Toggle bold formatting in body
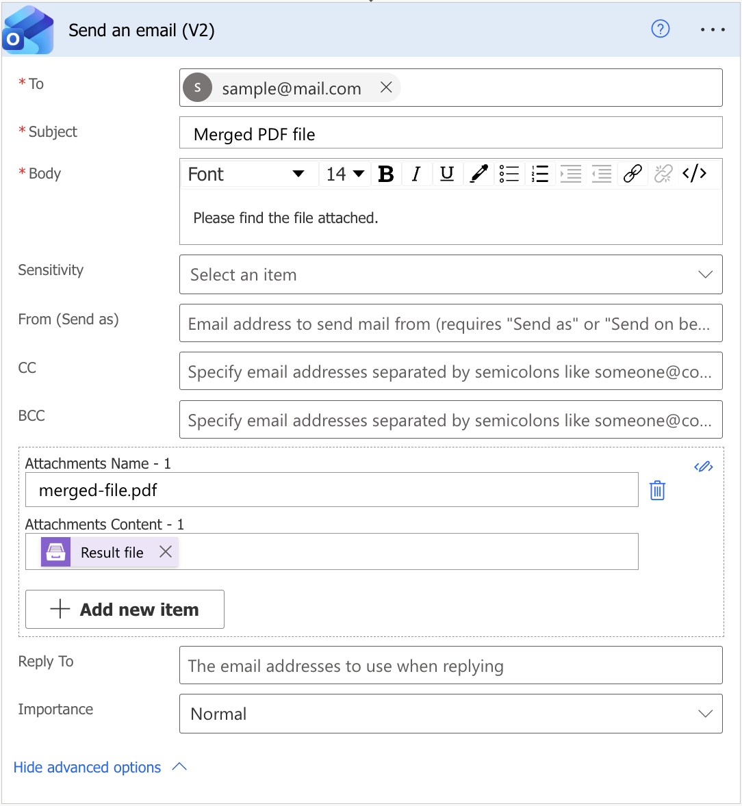The height and width of the screenshot is (806, 742). pos(385,174)
